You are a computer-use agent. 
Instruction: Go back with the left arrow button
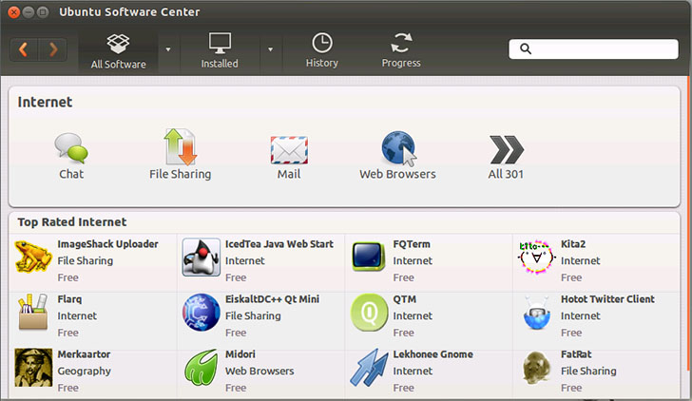click(24, 49)
